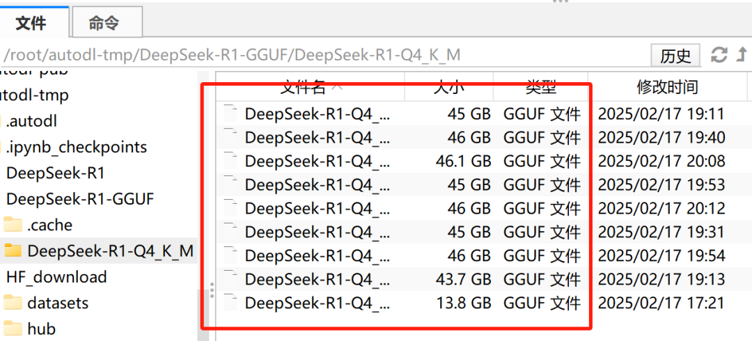Edit the remote path field

[x=324, y=55]
